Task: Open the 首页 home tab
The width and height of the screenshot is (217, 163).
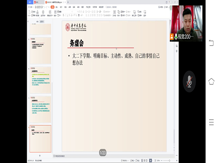Action: (x=30, y=2)
